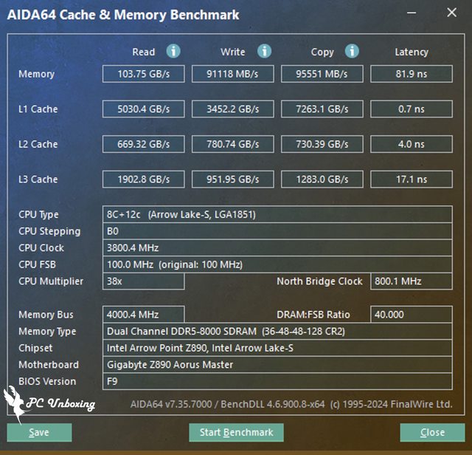The width and height of the screenshot is (472, 455).
Task: Click the Memory Write result field
Action: [x=232, y=74]
